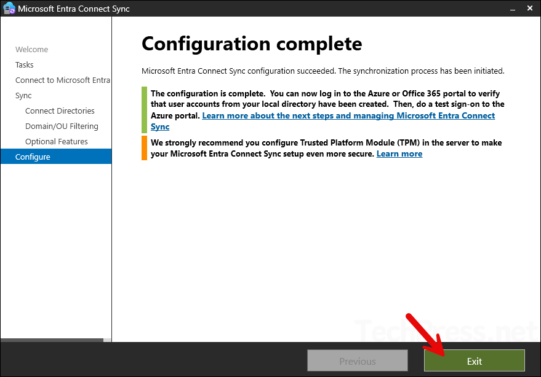Close the Entra Connect Sync window

(x=530, y=8)
